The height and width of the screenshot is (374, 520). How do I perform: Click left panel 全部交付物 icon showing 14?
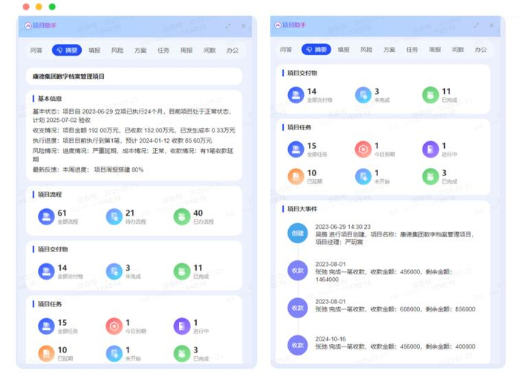tap(46, 271)
